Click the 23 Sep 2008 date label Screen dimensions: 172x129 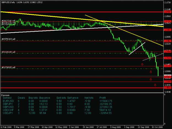point(143,127)
